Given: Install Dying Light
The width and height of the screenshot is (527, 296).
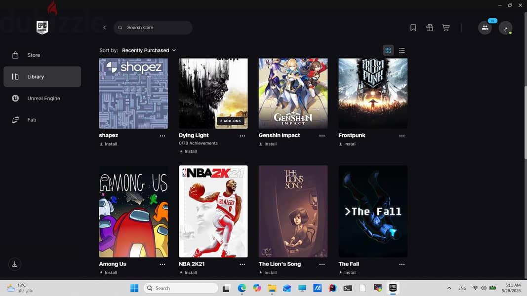Looking at the screenshot, I should pyautogui.click(x=188, y=151).
